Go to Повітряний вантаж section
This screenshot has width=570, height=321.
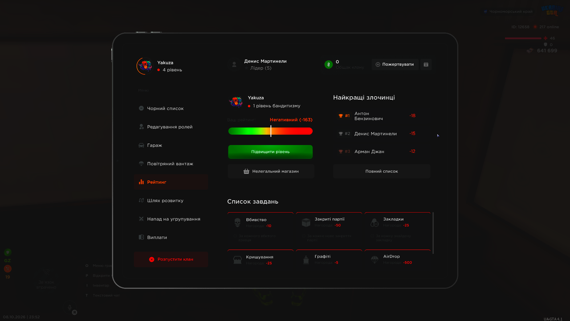pos(171,164)
